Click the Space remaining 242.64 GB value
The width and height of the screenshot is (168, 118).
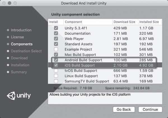click(x=141, y=88)
